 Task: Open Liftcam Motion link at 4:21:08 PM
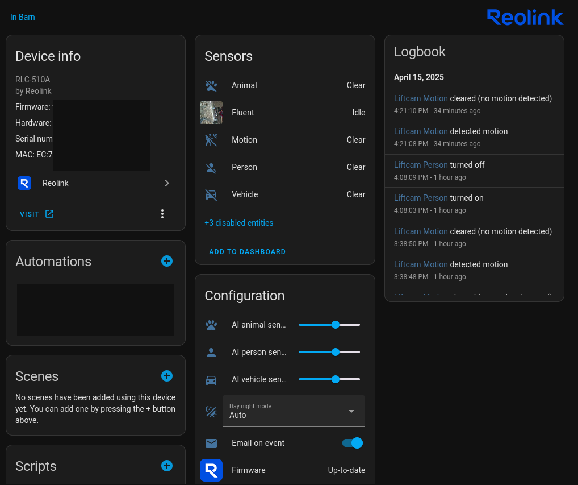tap(421, 131)
